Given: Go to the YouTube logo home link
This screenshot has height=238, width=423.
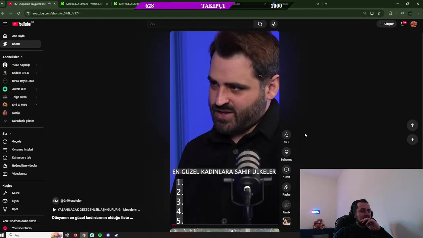Looking at the screenshot, I should coord(21,24).
